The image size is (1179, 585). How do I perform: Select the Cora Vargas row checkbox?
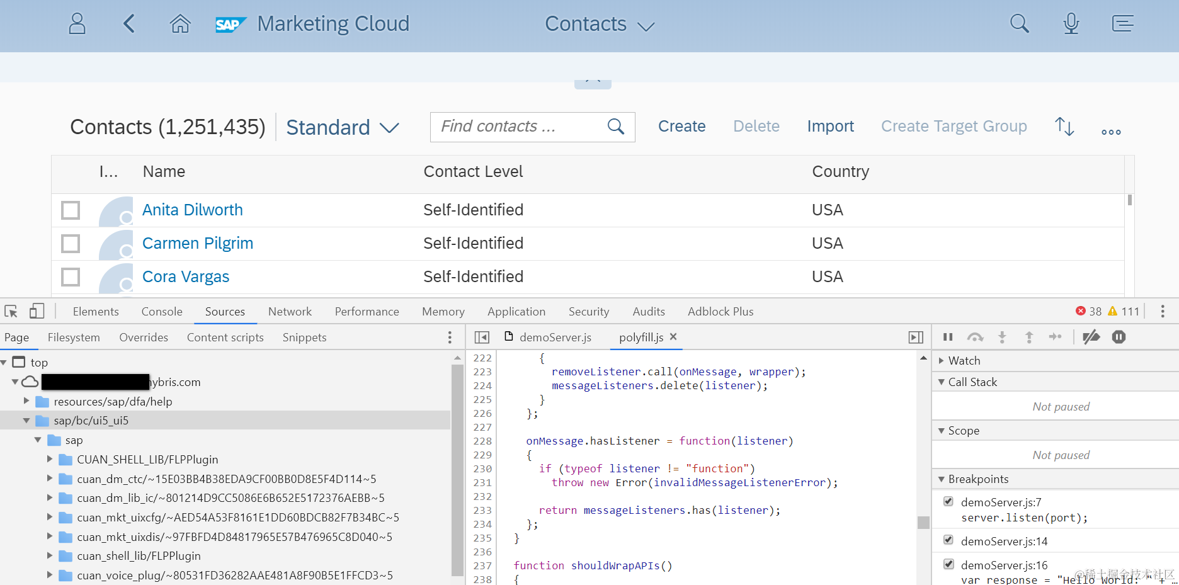click(x=71, y=277)
